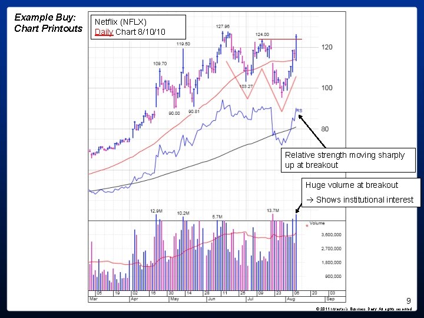Click the 'Example Buy:' slide title
This screenshot has width=424, height=318.
tap(45, 18)
